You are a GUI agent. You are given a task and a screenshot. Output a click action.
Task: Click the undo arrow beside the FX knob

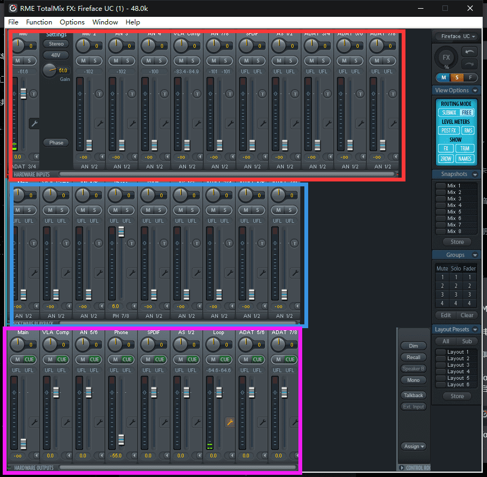tap(469, 52)
